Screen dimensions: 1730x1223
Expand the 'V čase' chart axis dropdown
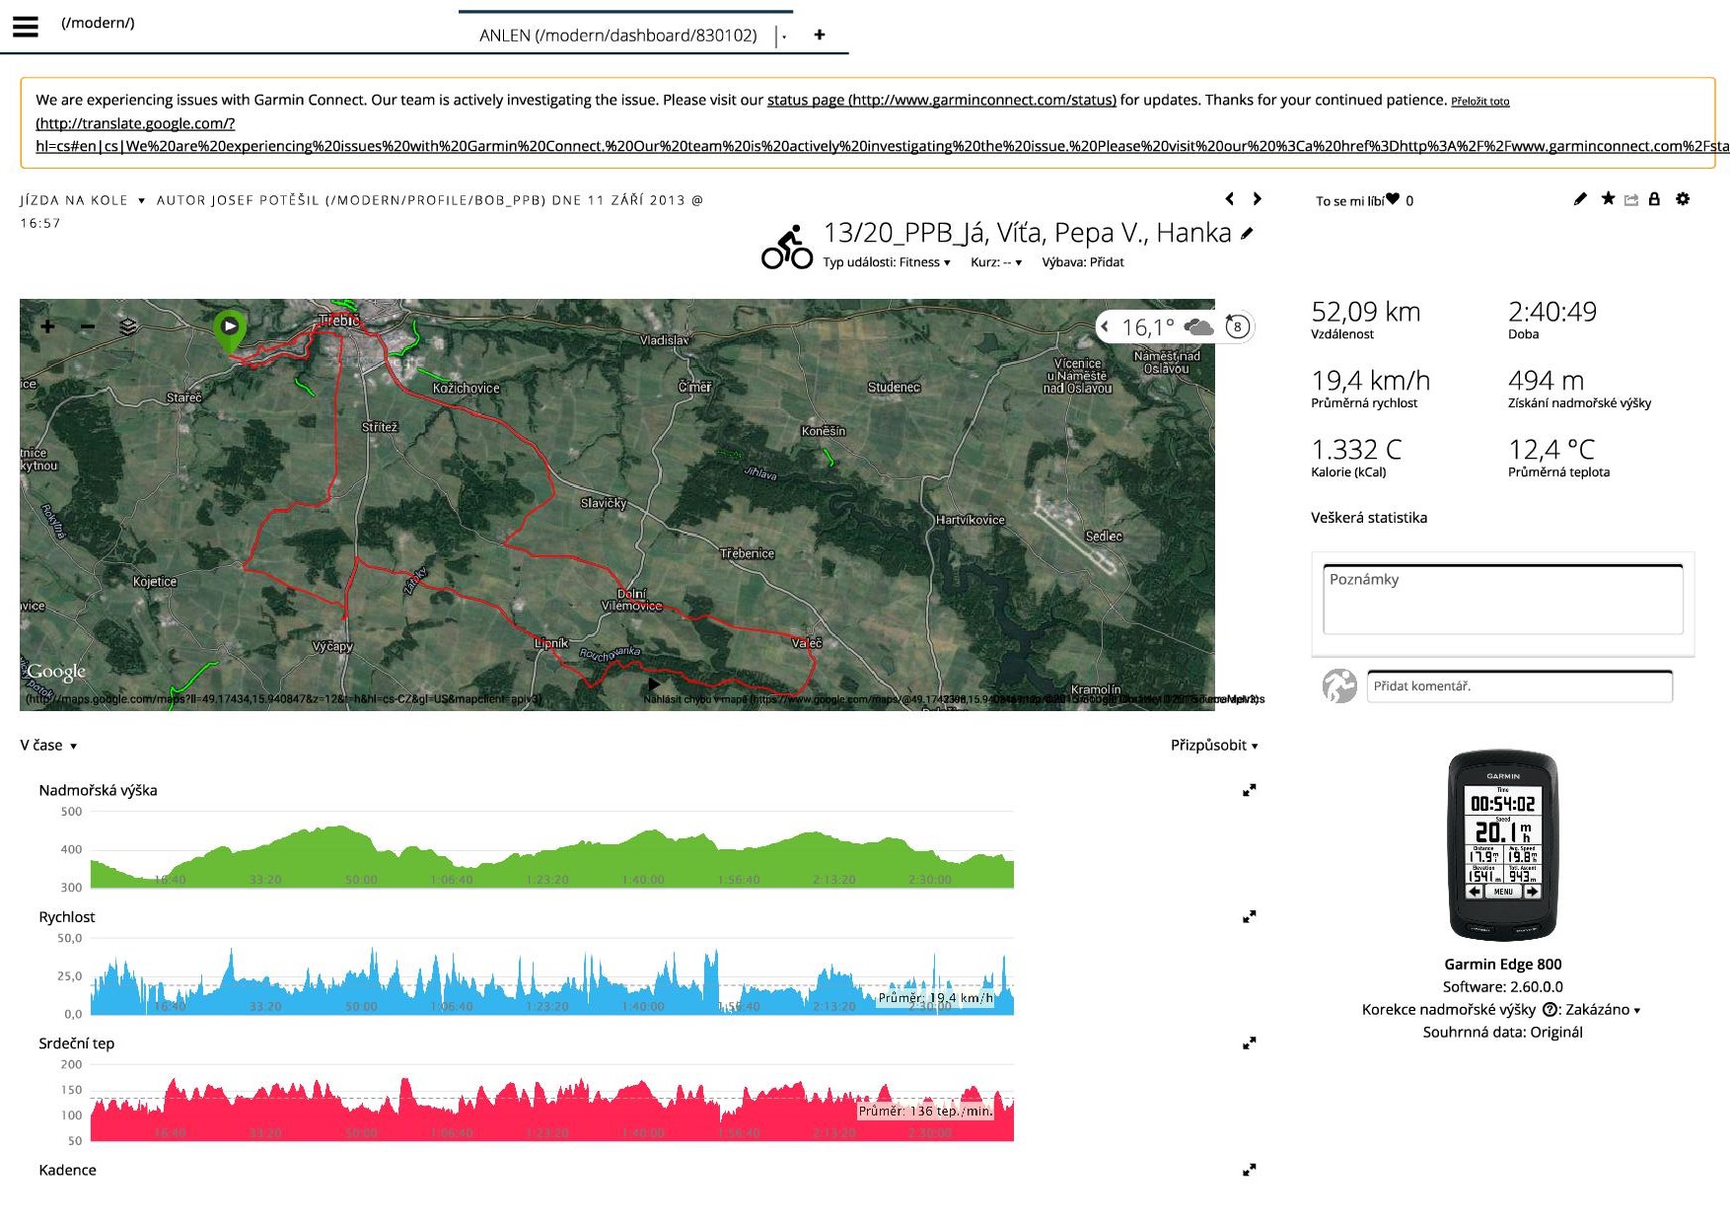48,746
